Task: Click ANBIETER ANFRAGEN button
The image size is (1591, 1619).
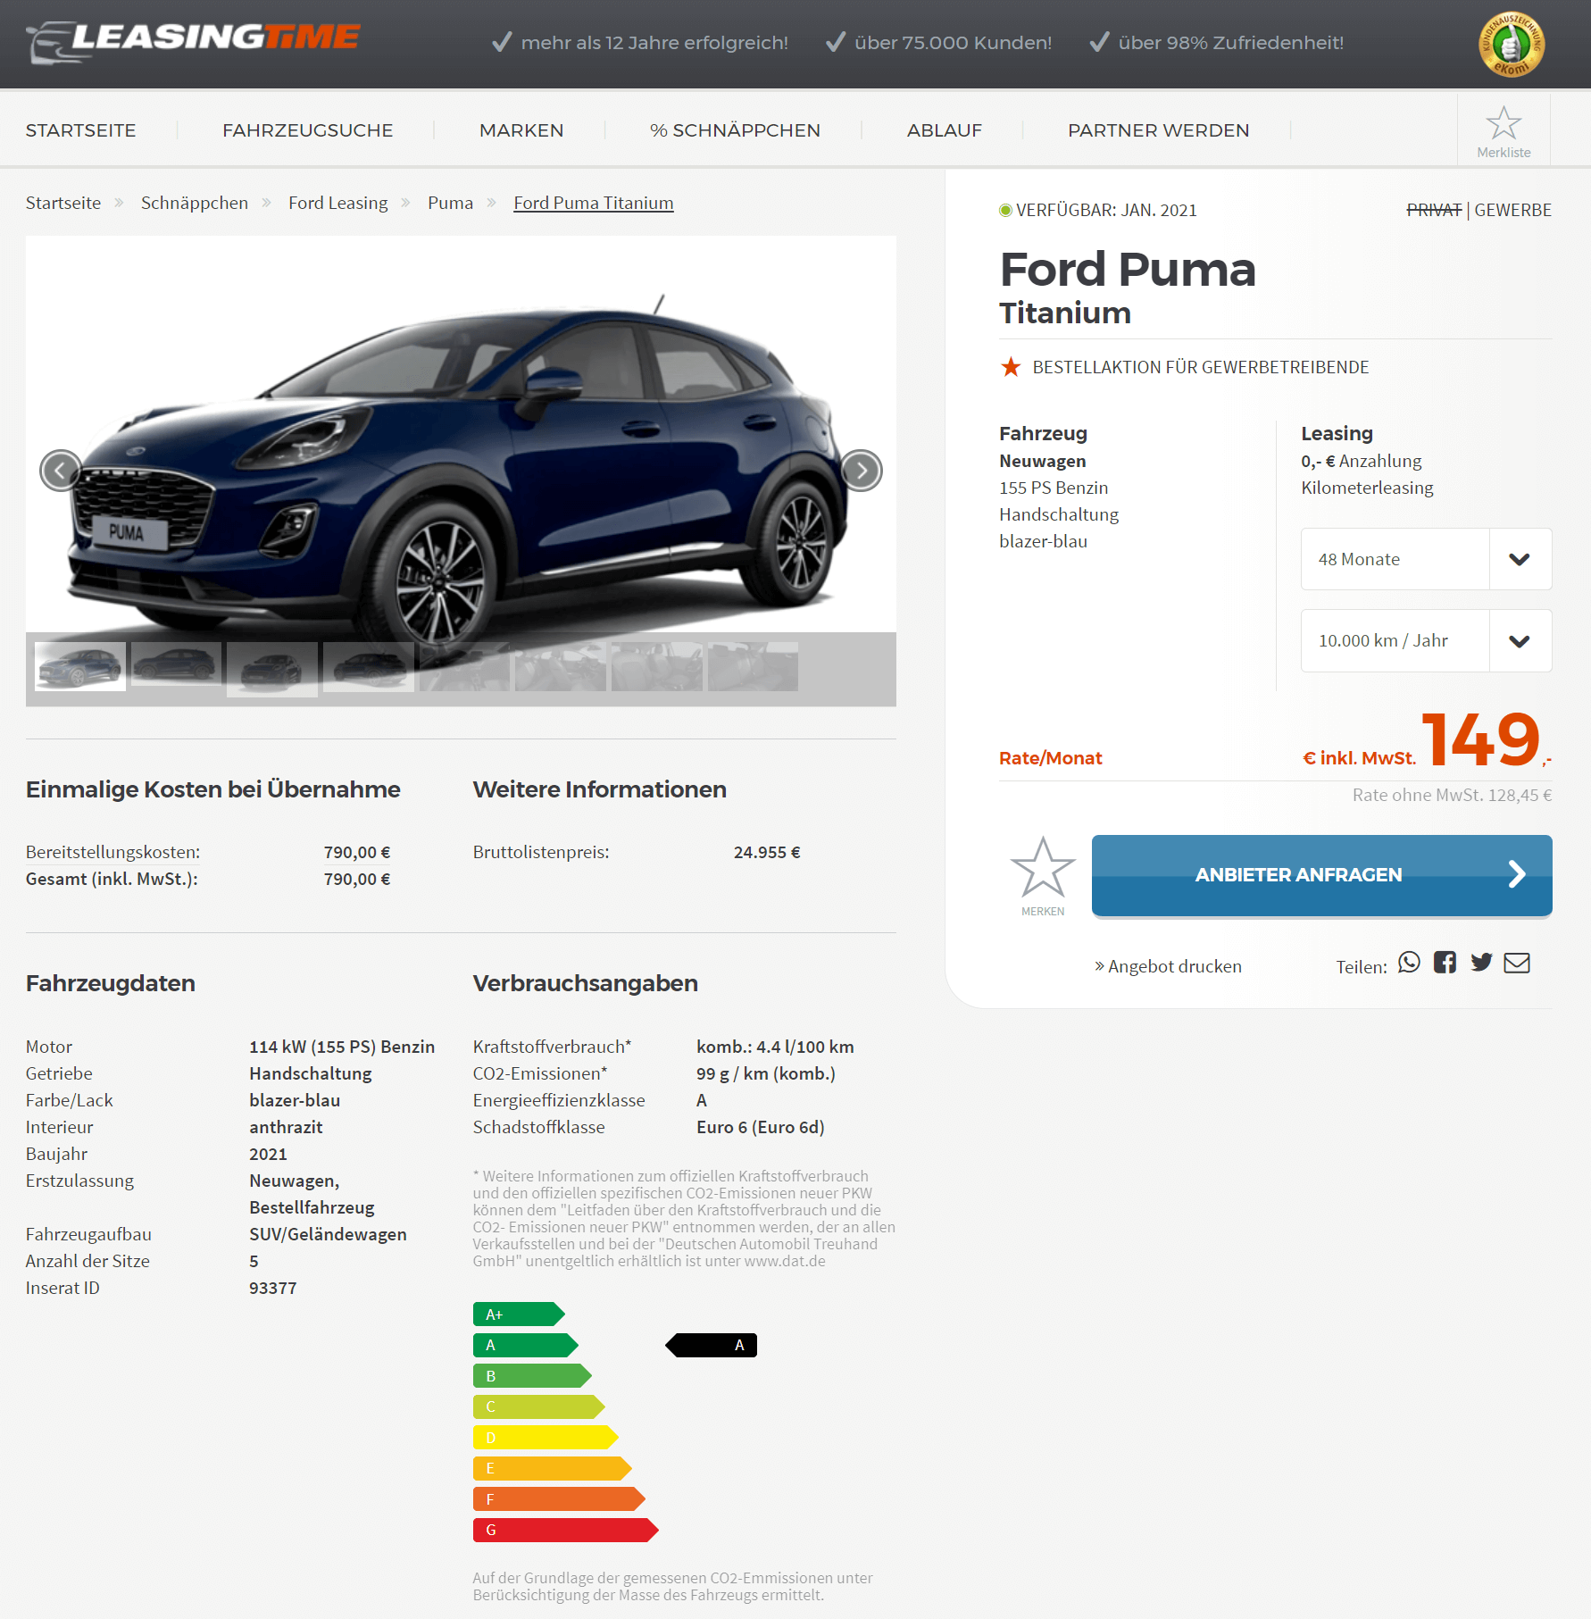Action: click(x=1321, y=875)
